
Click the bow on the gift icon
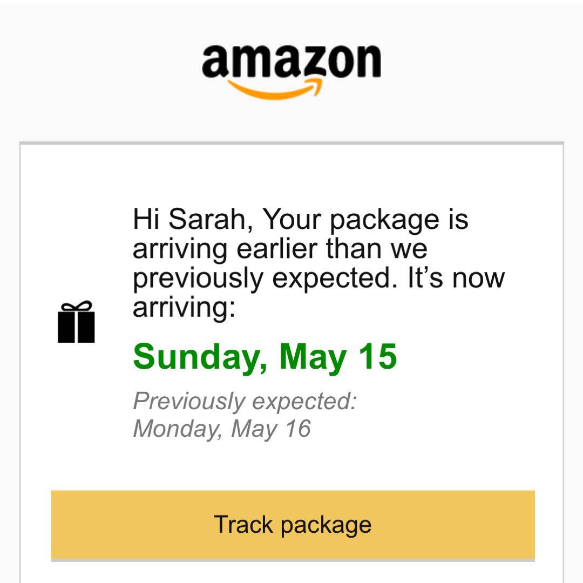pyautogui.click(x=76, y=306)
